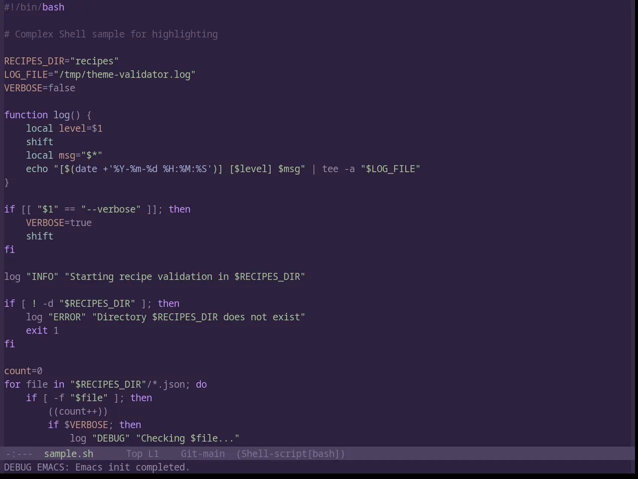Place cursor on the #!/bin/bash shebang line

click(34, 7)
